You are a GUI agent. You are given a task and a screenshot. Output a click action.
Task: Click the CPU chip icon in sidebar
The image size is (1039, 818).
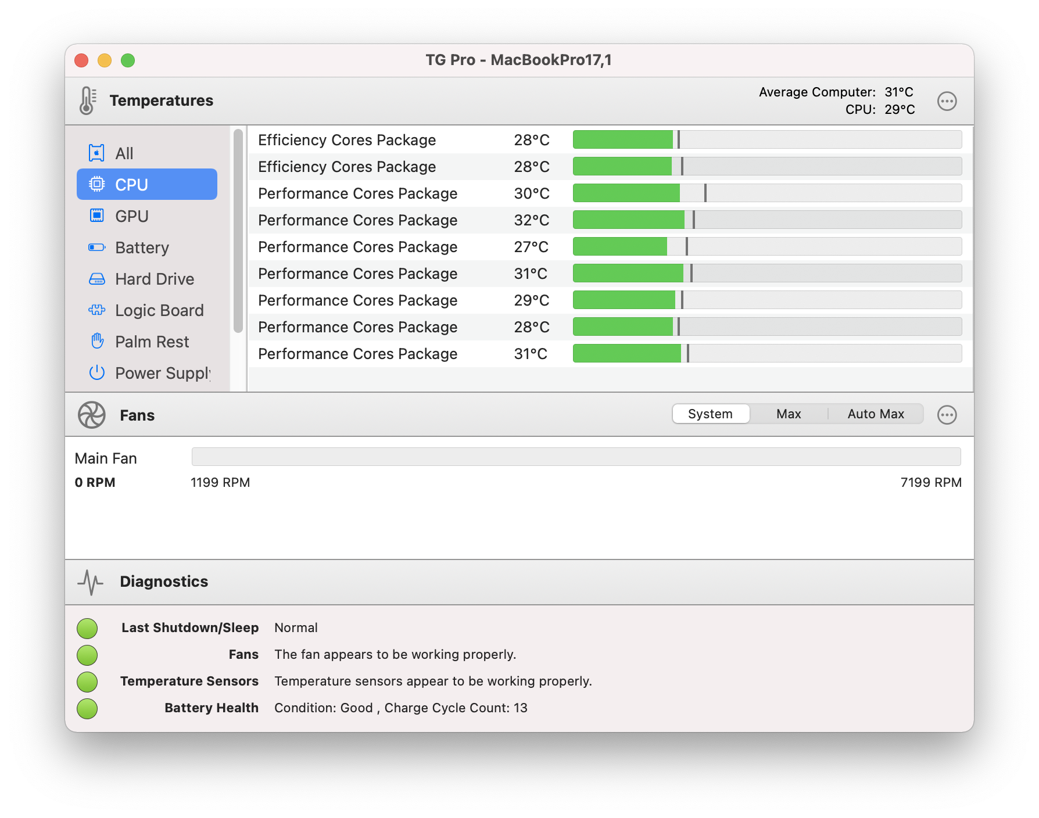pos(96,184)
